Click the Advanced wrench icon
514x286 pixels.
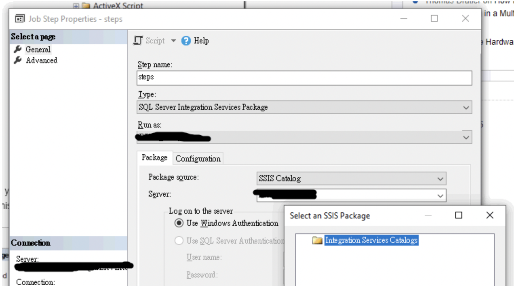click(18, 60)
